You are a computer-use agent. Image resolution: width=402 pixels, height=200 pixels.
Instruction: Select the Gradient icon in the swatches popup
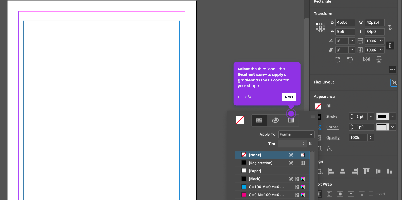click(291, 120)
